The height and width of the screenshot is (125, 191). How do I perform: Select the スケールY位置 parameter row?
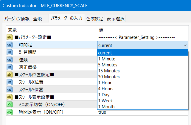(52, 90)
